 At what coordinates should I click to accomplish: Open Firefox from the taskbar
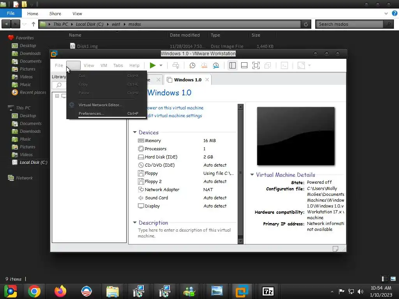(x=60, y=291)
